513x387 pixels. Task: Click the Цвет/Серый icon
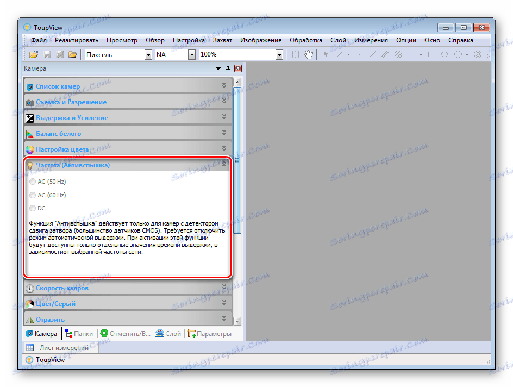(x=30, y=304)
